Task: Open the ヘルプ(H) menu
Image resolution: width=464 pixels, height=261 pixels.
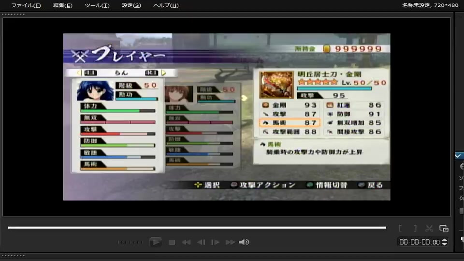Action: coord(166,5)
